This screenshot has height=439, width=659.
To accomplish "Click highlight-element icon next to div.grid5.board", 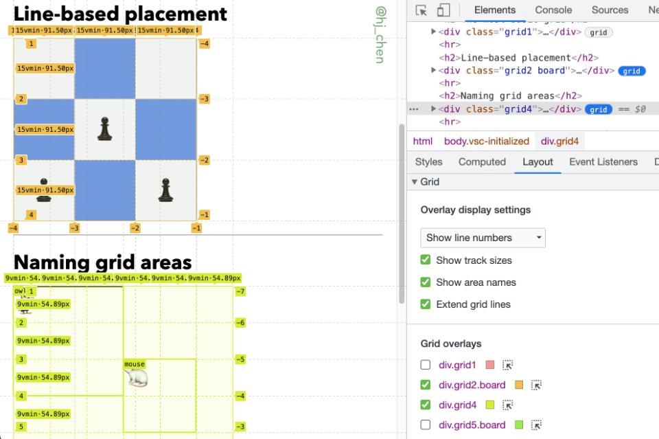I will [x=536, y=425].
